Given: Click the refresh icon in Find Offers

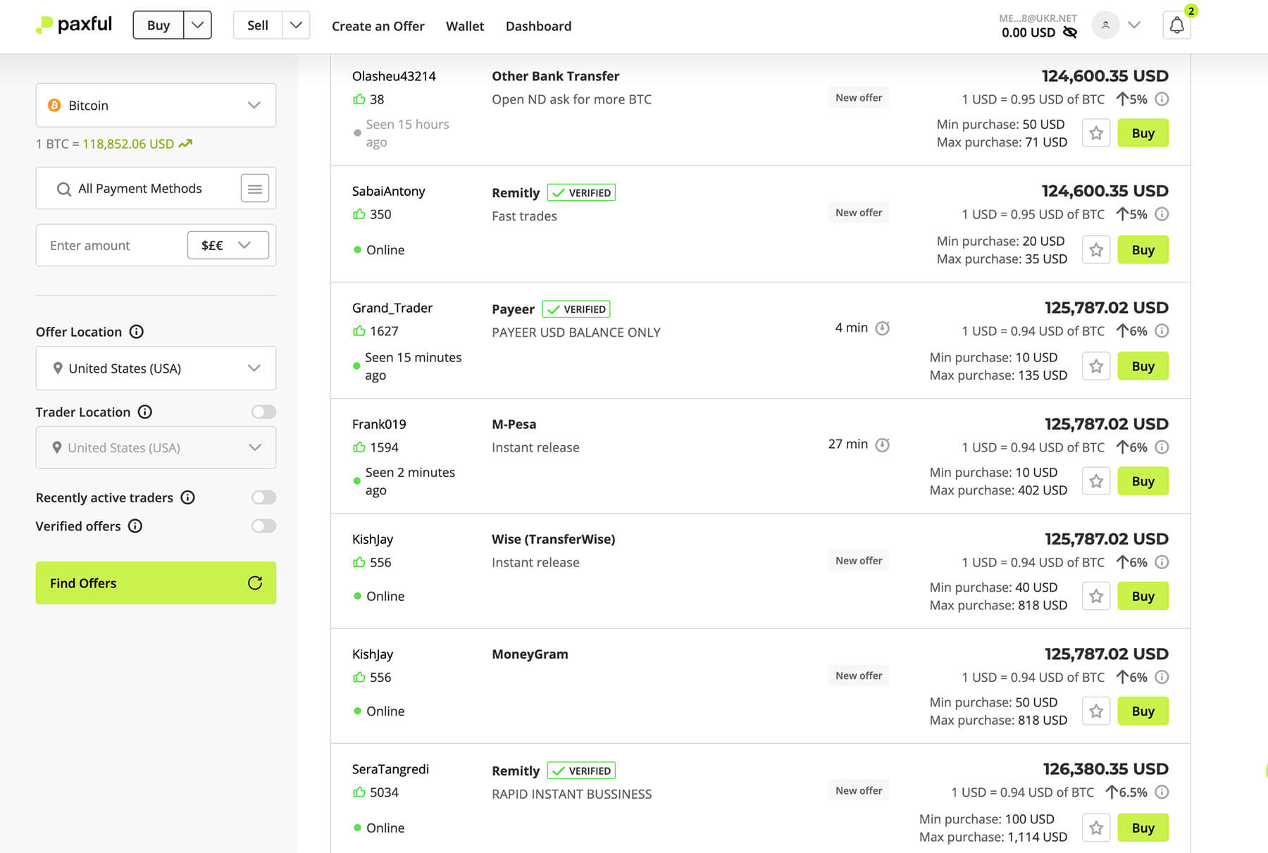Looking at the screenshot, I should tap(255, 583).
